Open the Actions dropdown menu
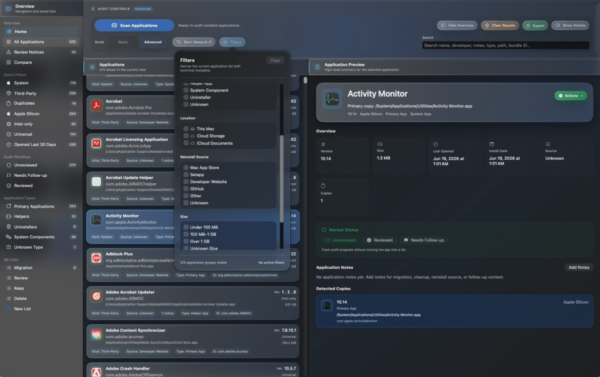Screen dimensions: 600x377 (x=571, y=95)
